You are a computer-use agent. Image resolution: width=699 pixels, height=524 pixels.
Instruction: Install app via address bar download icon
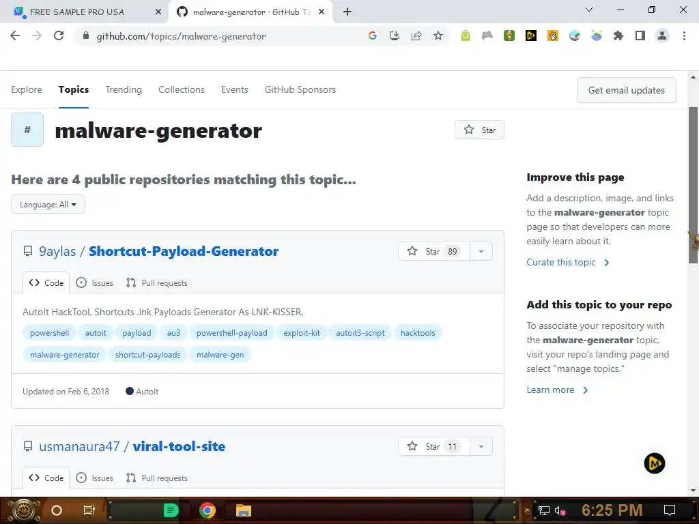click(394, 35)
